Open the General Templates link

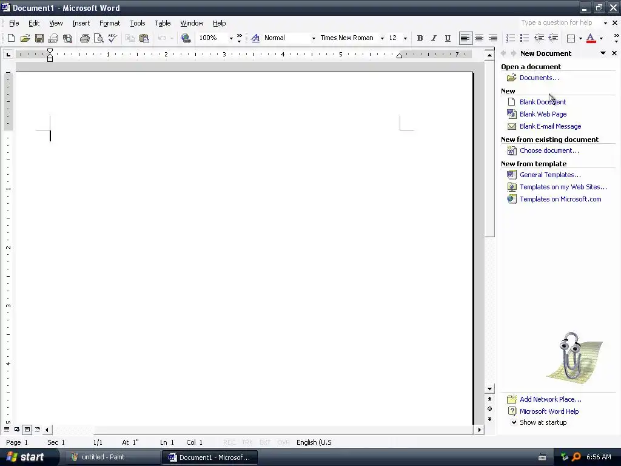[x=550, y=175]
